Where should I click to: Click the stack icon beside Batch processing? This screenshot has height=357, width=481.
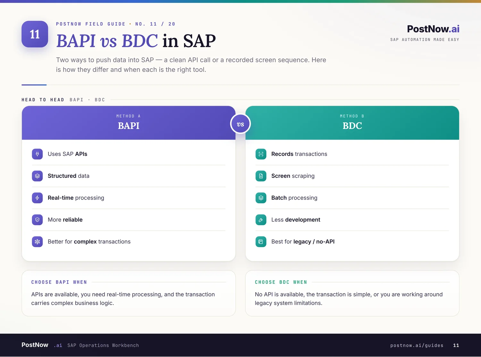click(261, 198)
